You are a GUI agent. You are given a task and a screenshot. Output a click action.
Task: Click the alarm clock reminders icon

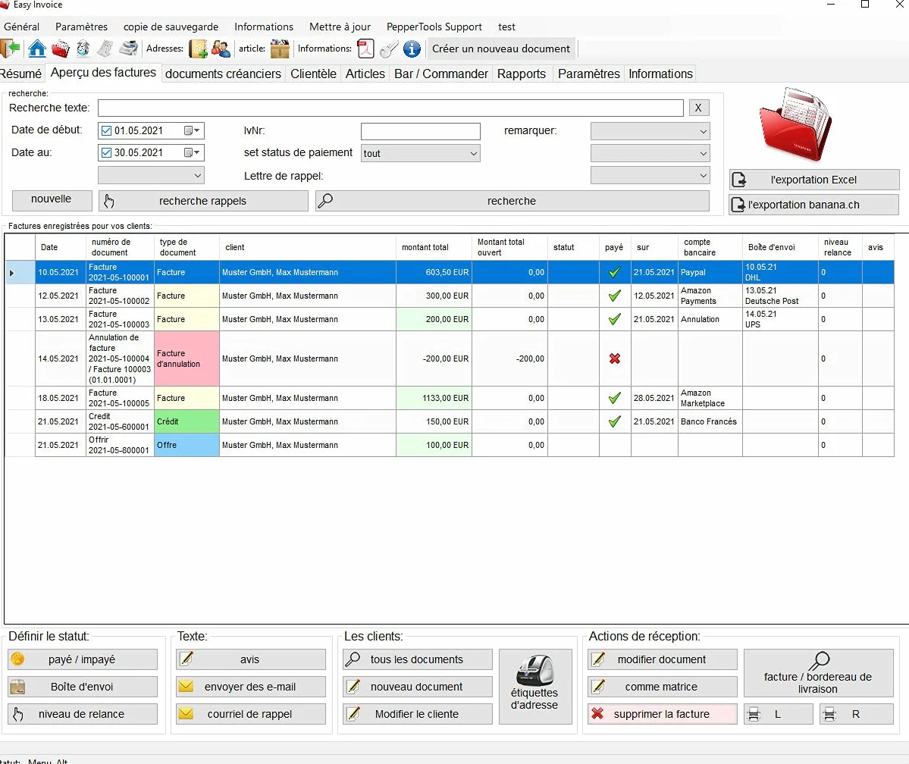[83, 49]
